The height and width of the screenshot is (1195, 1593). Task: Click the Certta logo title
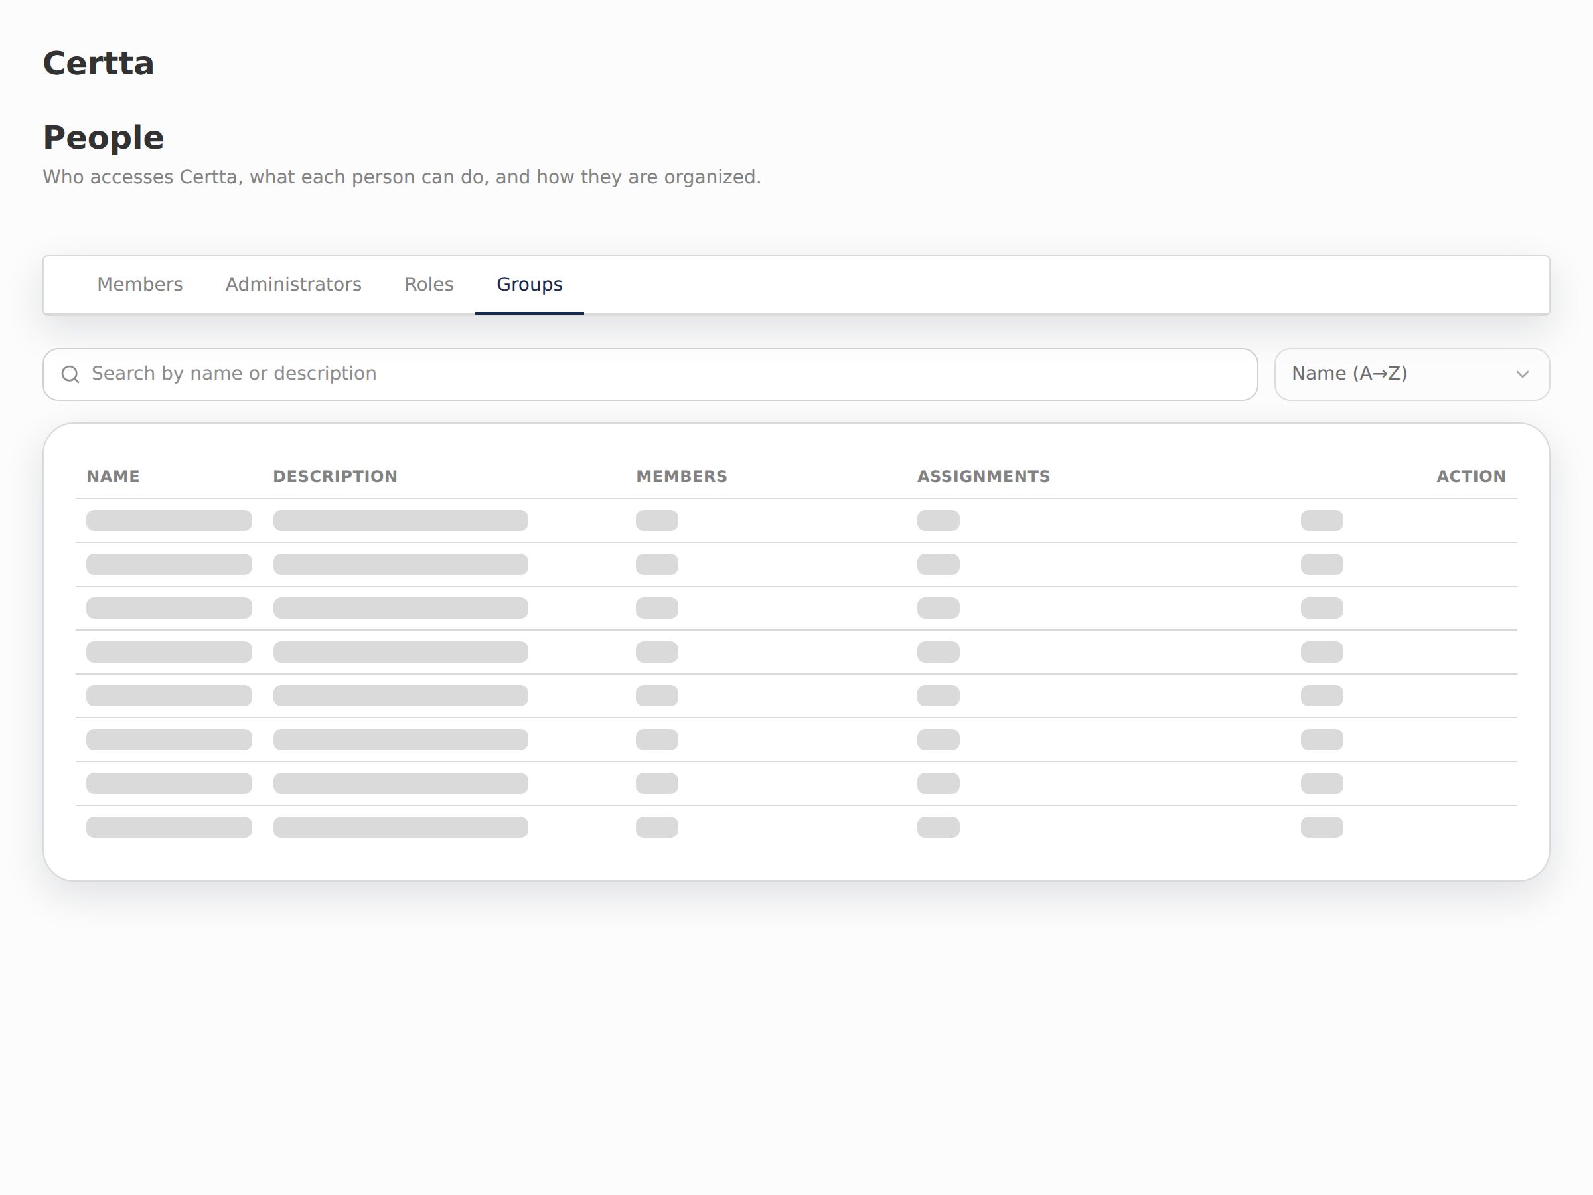tap(99, 63)
